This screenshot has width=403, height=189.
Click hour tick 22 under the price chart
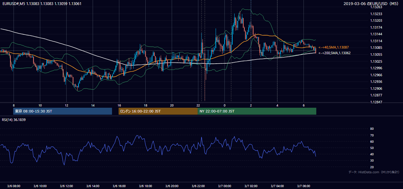click(x=198, y=105)
